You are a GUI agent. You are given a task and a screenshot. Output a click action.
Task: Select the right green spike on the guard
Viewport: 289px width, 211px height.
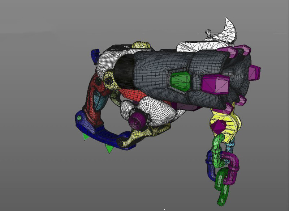[109, 149]
